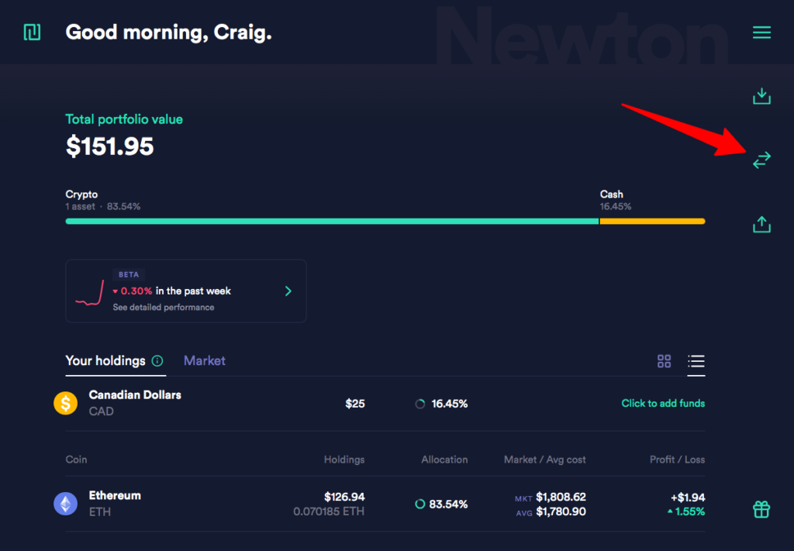Click the 83.54% Ethereum allocation ring
Image resolution: width=794 pixels, height=551 pixels.
pyautogui.click(x=419, y=504)
